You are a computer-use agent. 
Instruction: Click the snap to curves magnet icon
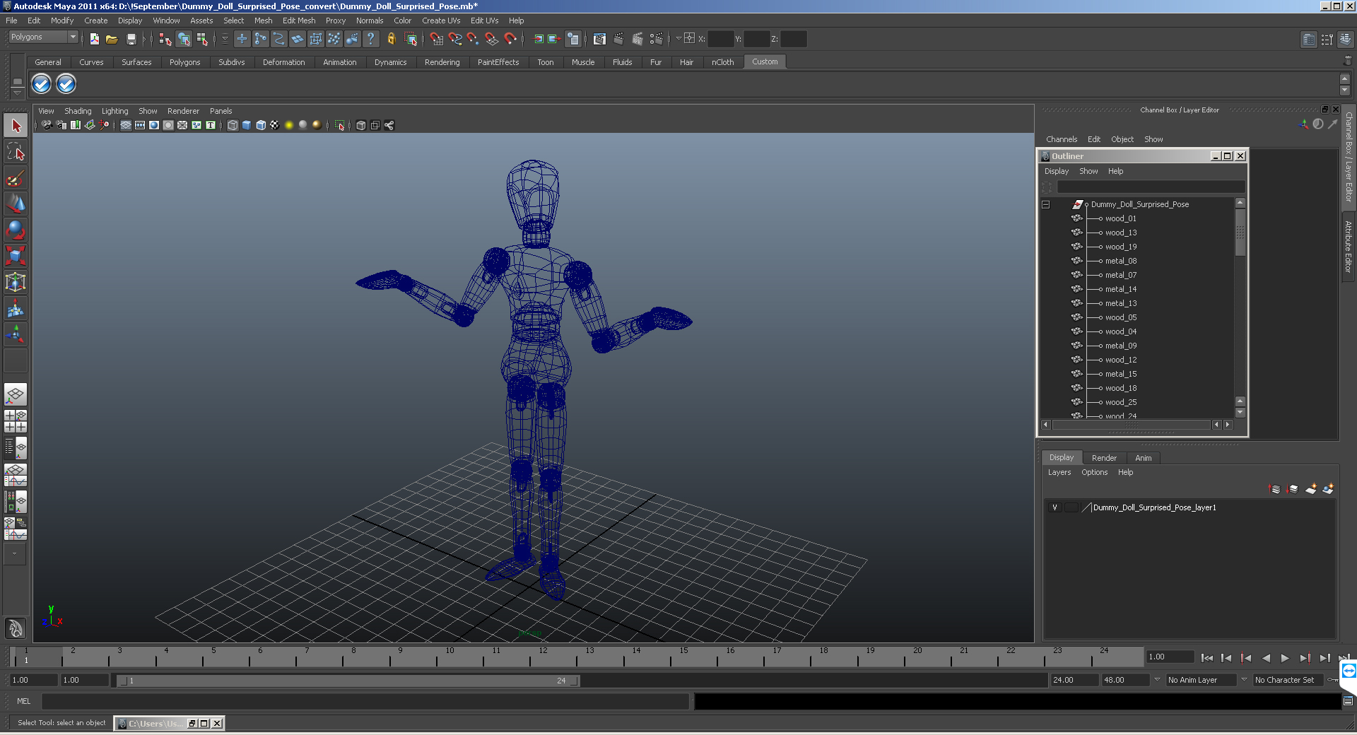click(x=455, y=39)
